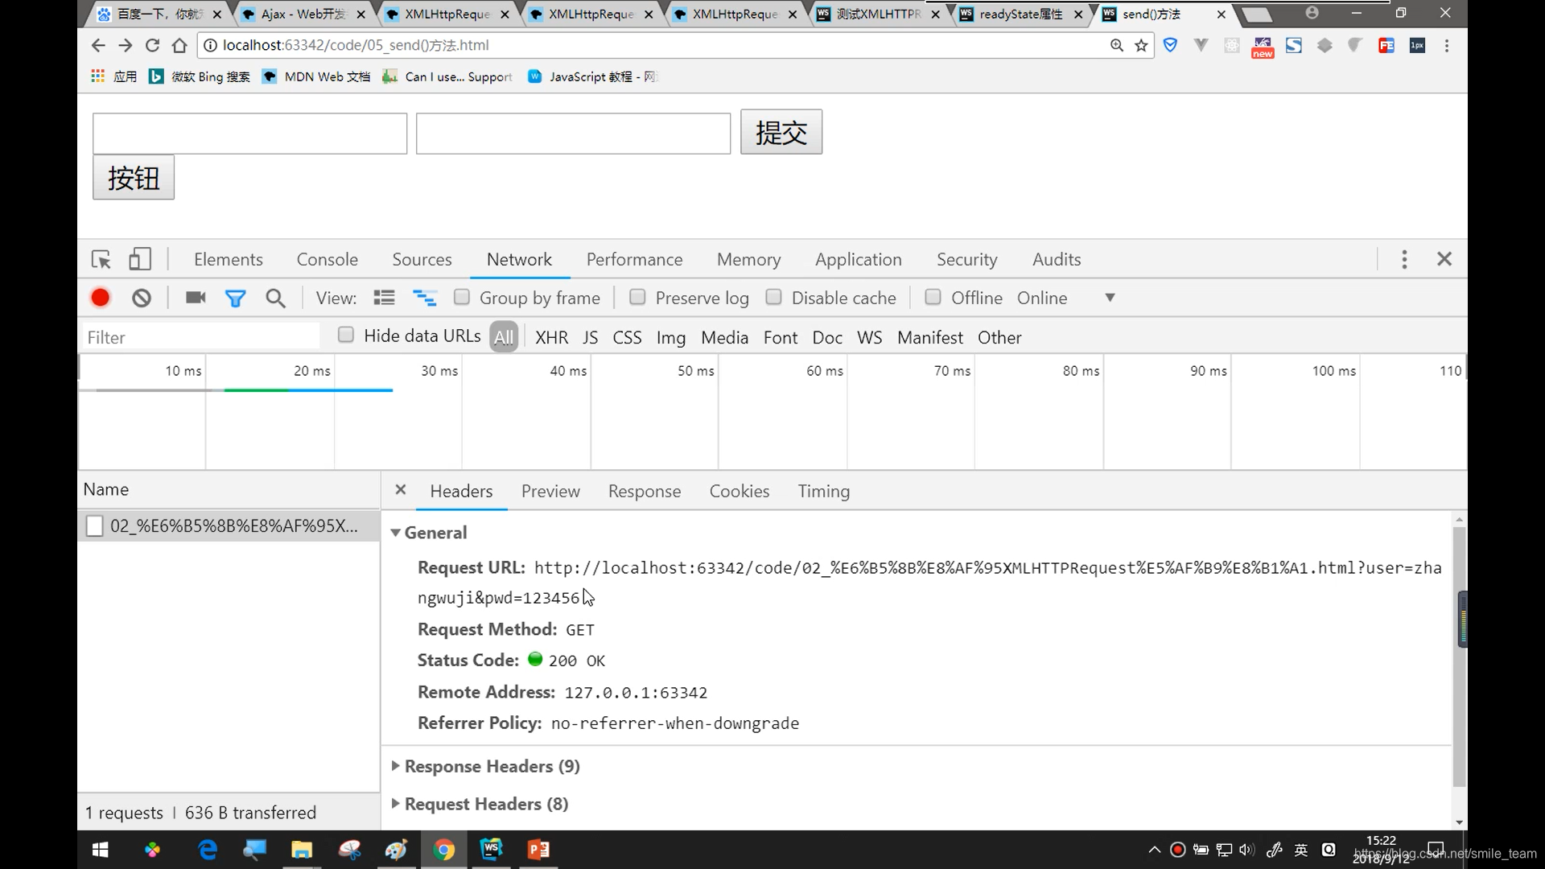Screen dimensions: 1545x869
Task: Show hidden system tray icons
Action: pos(1154,850)
